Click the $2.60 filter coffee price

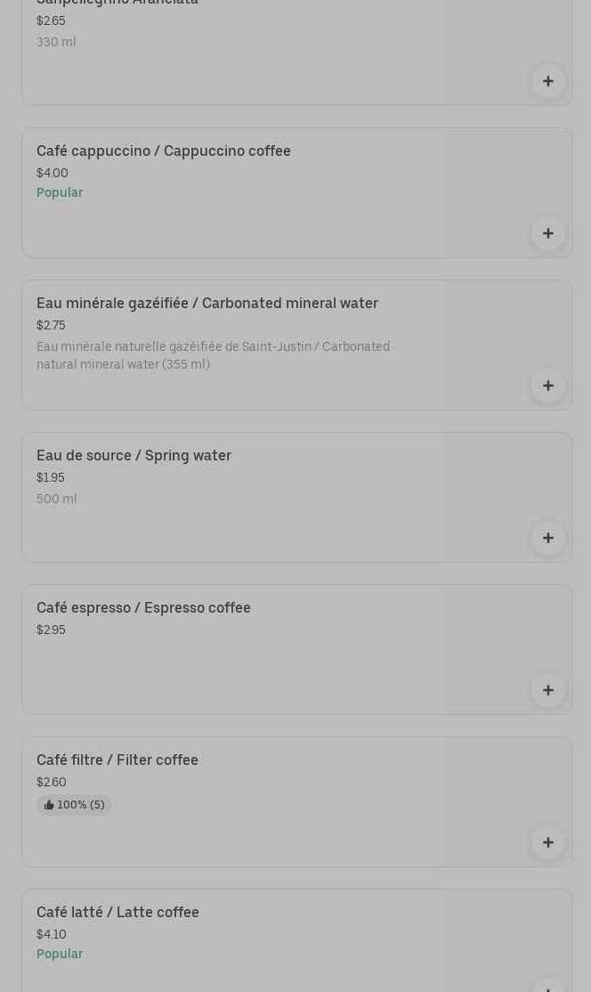click(x=52, y=782)
